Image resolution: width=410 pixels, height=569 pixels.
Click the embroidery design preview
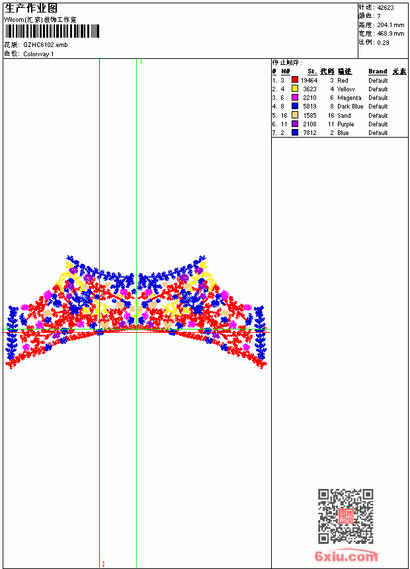coord(136,312)
